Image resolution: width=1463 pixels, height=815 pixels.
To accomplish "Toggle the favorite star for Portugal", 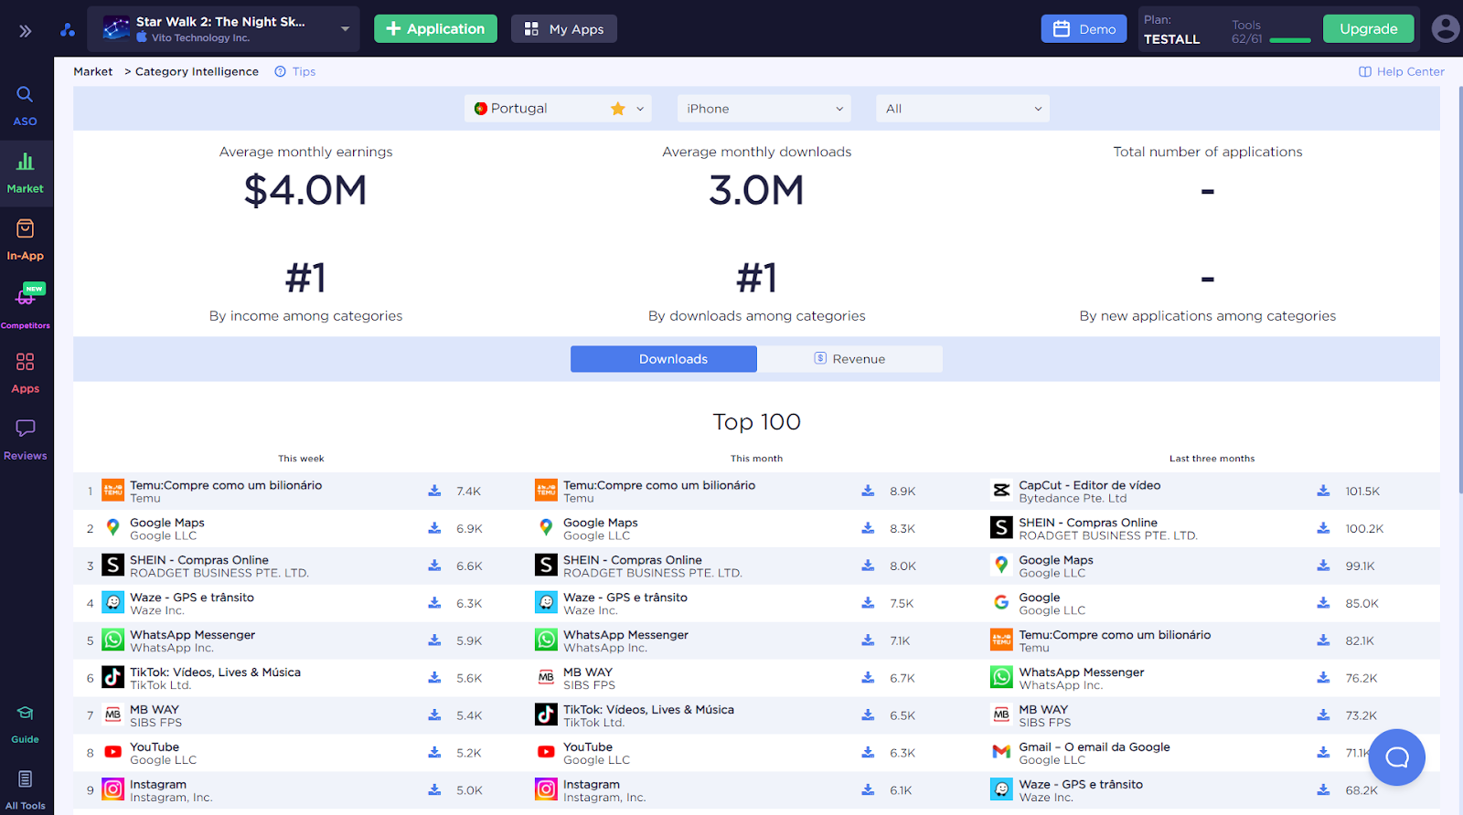I will [x=618, y=109].
